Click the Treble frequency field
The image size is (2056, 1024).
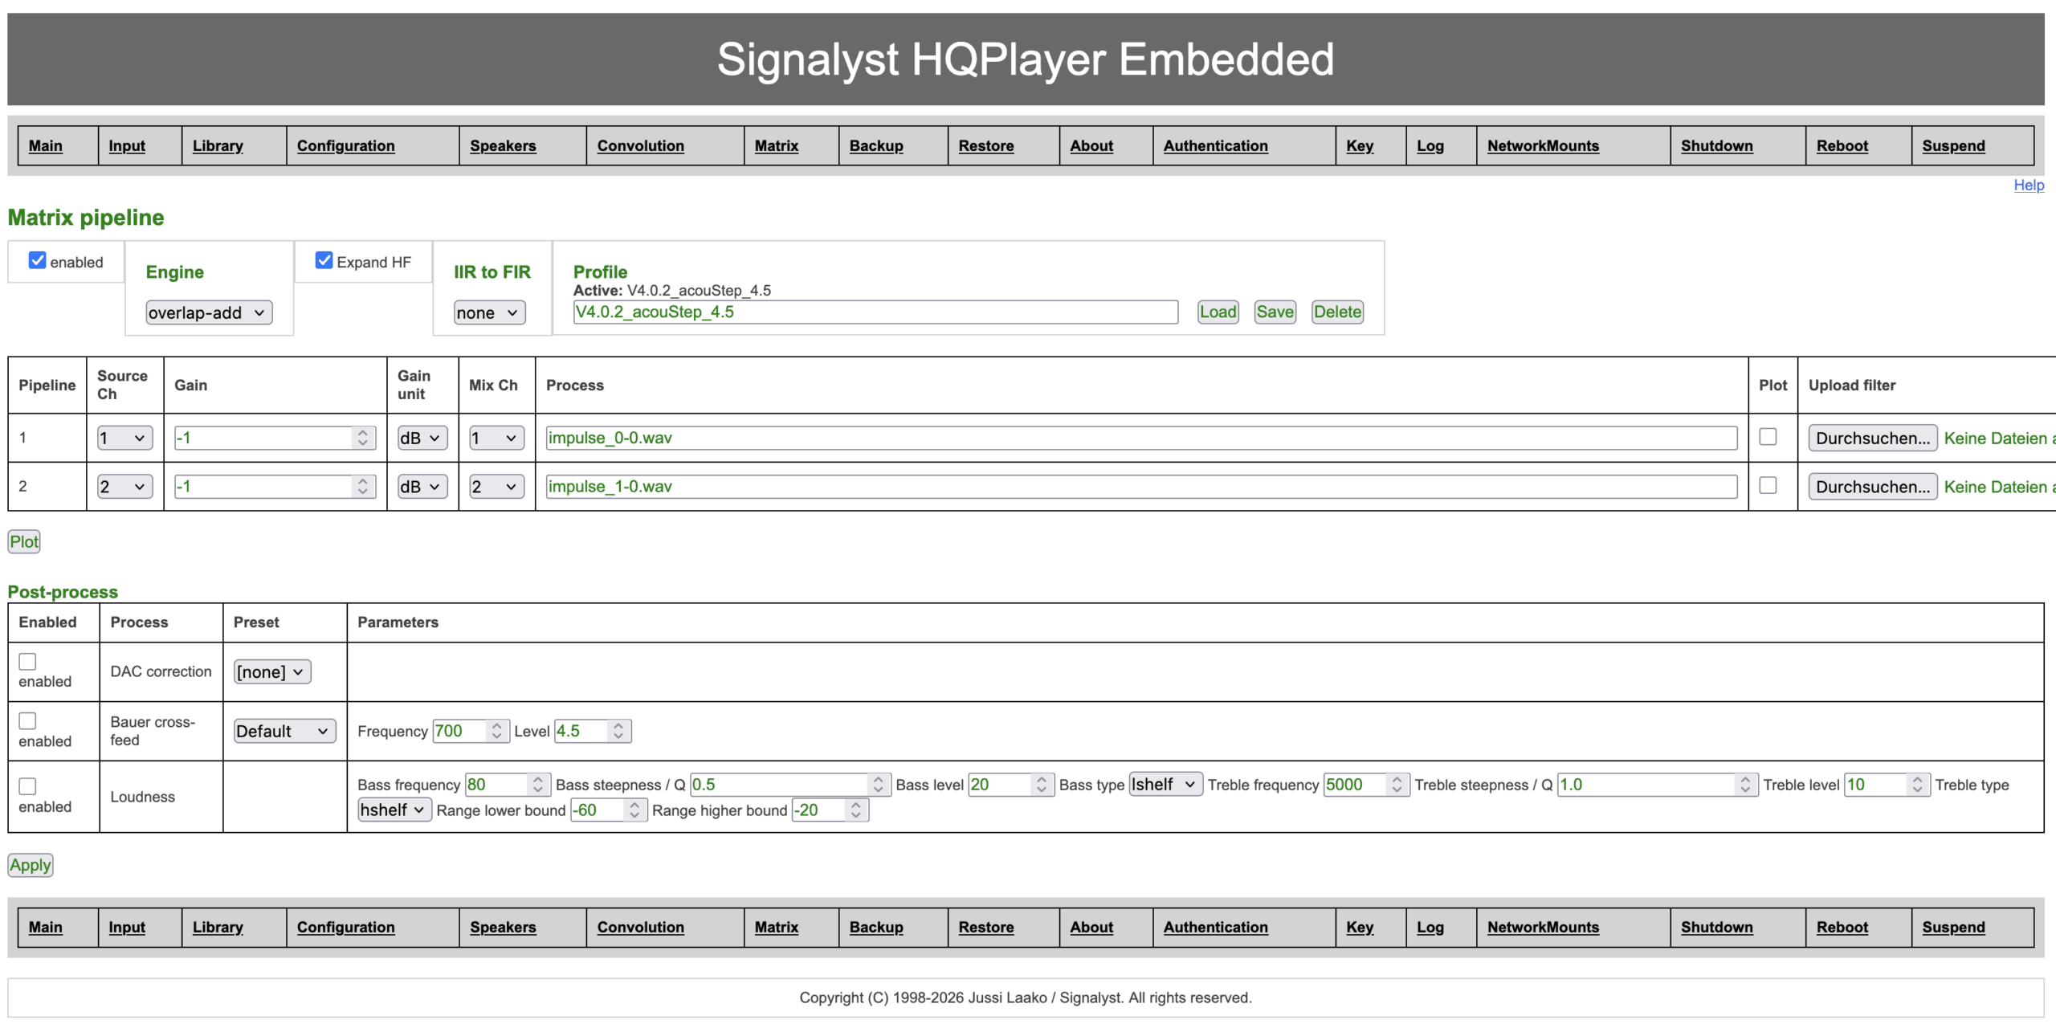tap(1366, 785)
